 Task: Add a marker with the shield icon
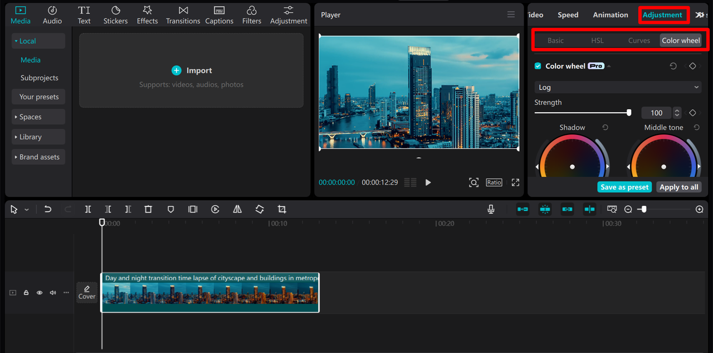tap(171, 209)
